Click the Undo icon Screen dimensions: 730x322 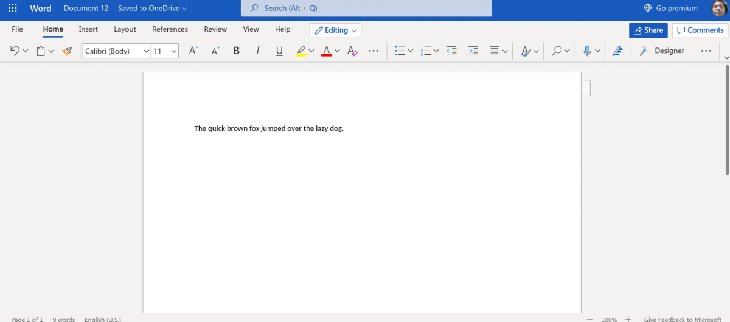point(15,51)
